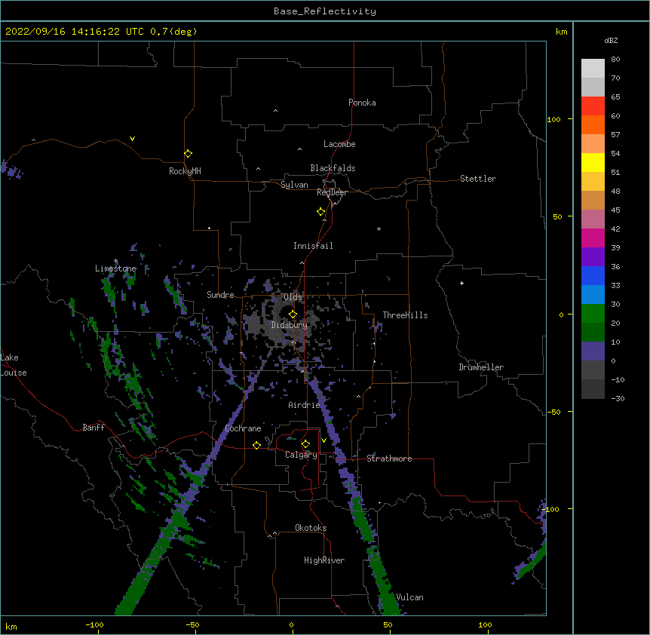
Task: Select the Okotoks label
Action: (311, 528)
